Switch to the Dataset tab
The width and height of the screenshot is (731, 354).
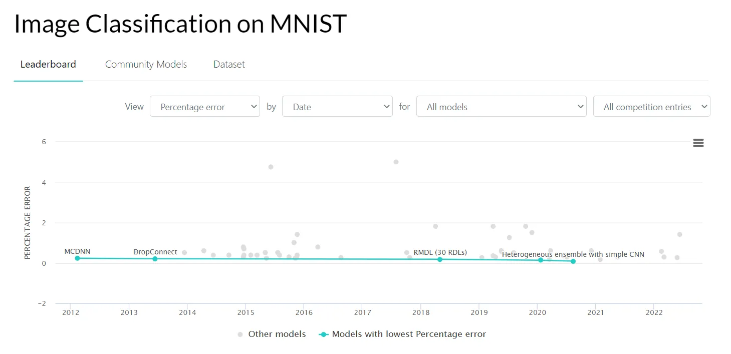229,64
